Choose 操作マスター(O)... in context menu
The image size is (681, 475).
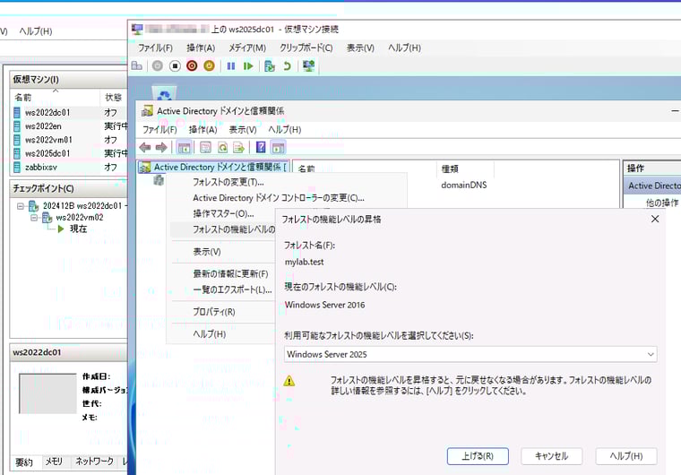pyautogui.click(x=223, y=213)
